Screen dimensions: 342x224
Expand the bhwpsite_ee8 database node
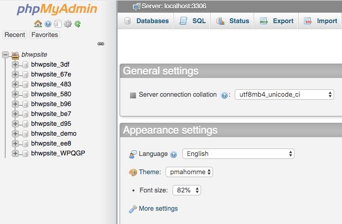click(15, 143)
